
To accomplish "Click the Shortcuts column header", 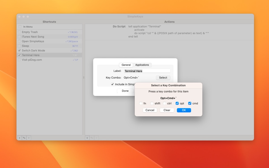I will (49, 22).
